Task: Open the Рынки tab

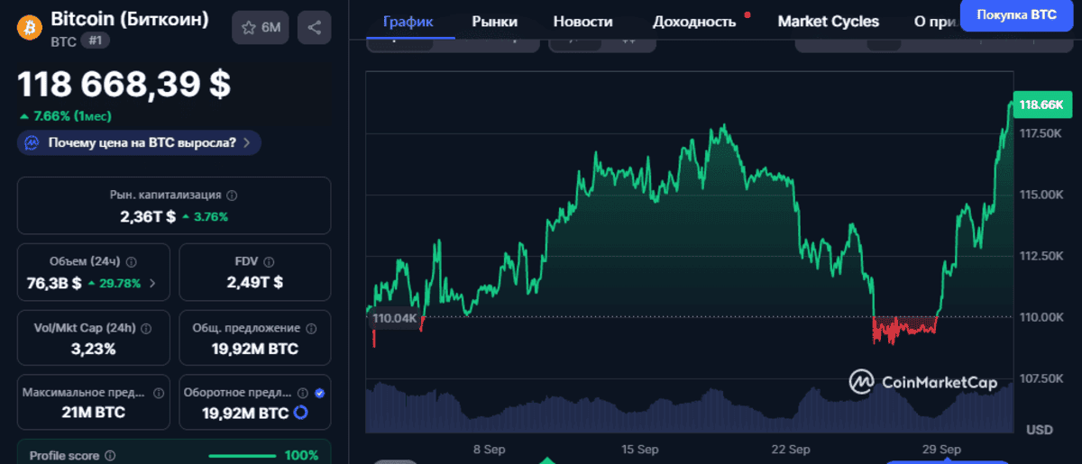Action: pyautogui.click(x=494, y=22)
